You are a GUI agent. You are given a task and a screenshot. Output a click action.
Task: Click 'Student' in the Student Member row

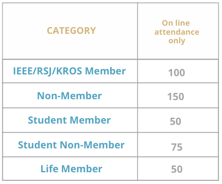[x=47, y=120]
